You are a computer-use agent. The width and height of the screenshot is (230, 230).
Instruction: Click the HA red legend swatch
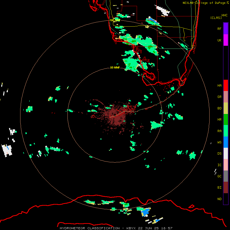tap(226, 85)
